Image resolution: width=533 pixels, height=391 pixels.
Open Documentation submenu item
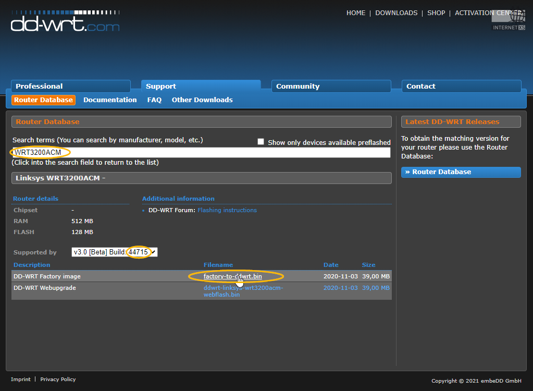pyautogui.click(x=110, y=100)
